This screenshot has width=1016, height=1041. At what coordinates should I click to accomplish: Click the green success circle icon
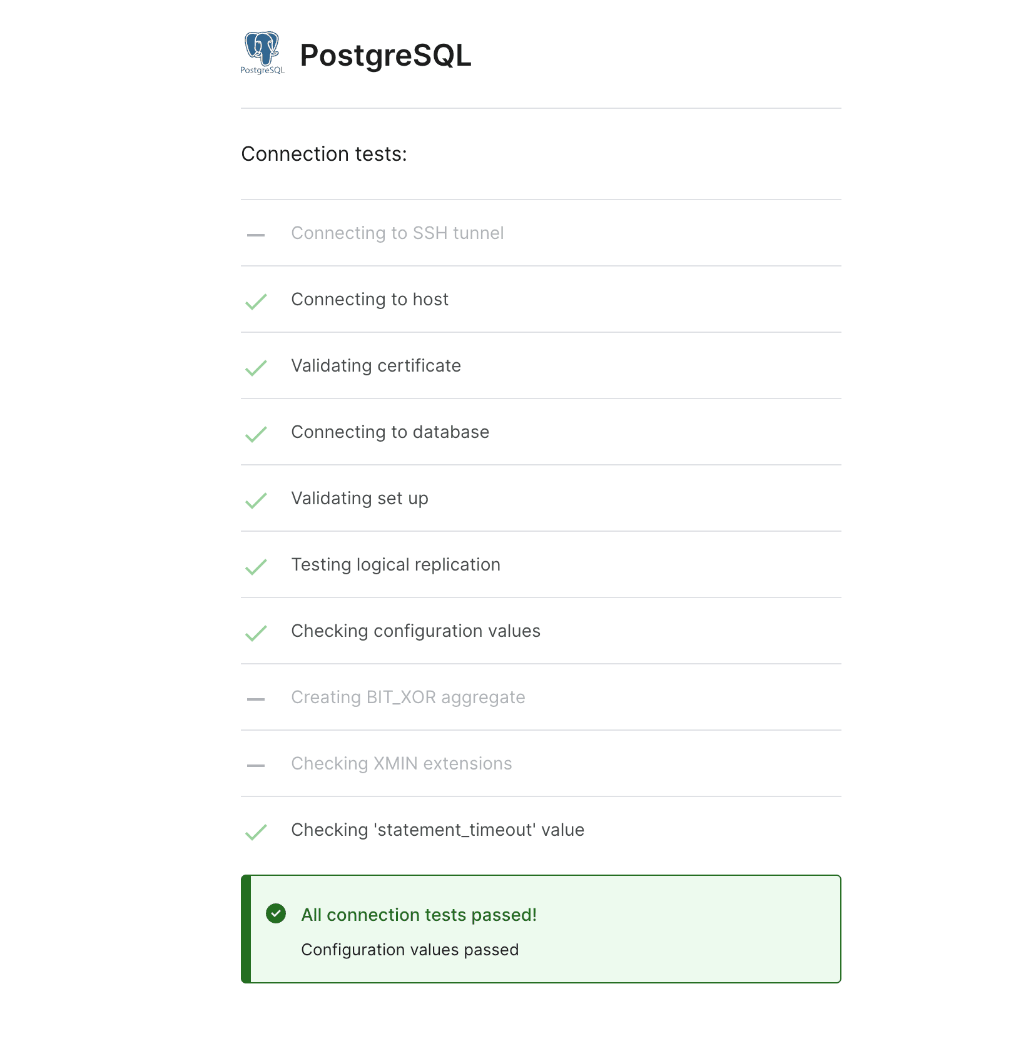click(276, 913)
